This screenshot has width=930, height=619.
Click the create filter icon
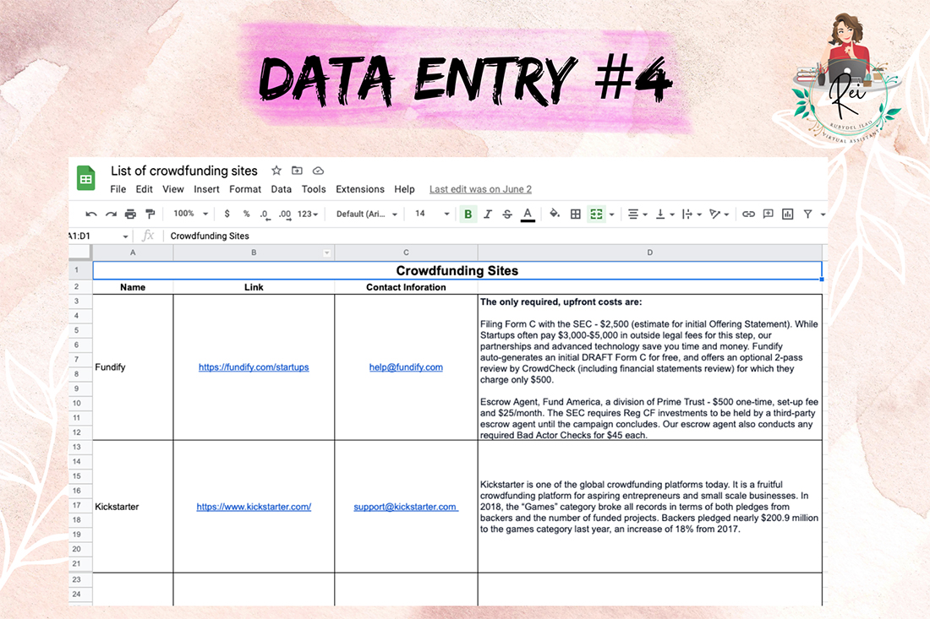coord(807,214)
